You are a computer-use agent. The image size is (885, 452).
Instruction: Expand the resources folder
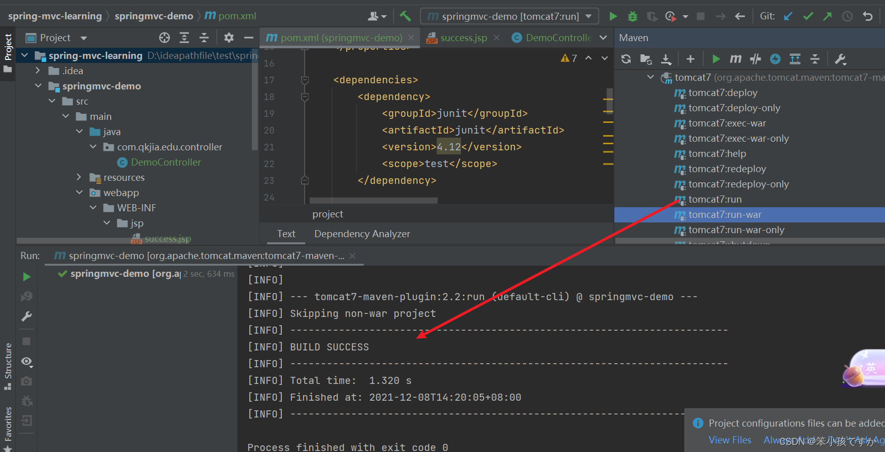point(79,177)
